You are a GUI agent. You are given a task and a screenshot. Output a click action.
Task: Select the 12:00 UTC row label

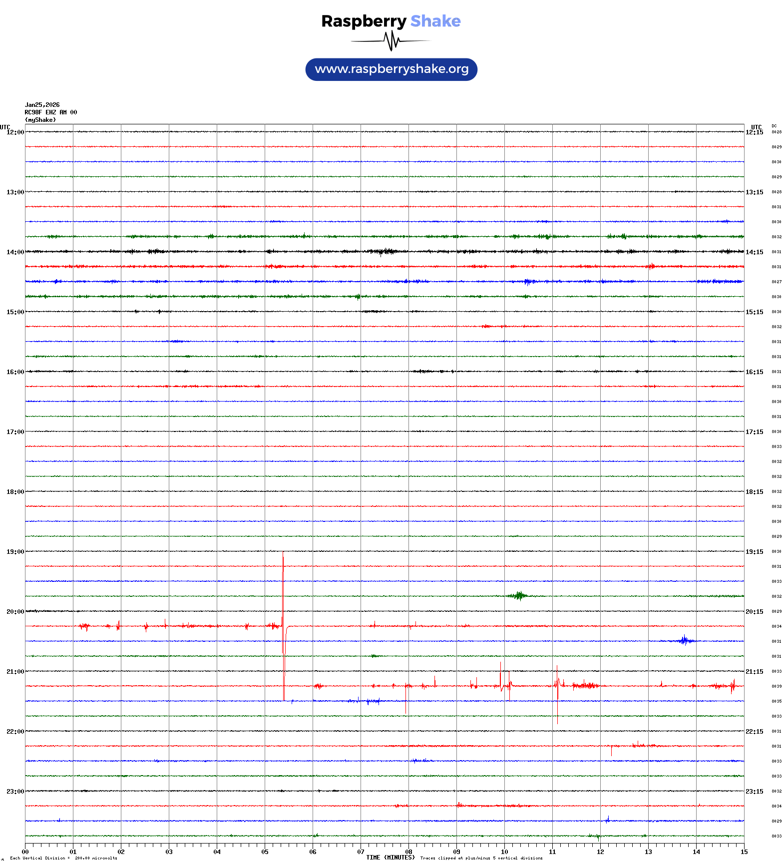pyautogui.click(x=15, y=132)
